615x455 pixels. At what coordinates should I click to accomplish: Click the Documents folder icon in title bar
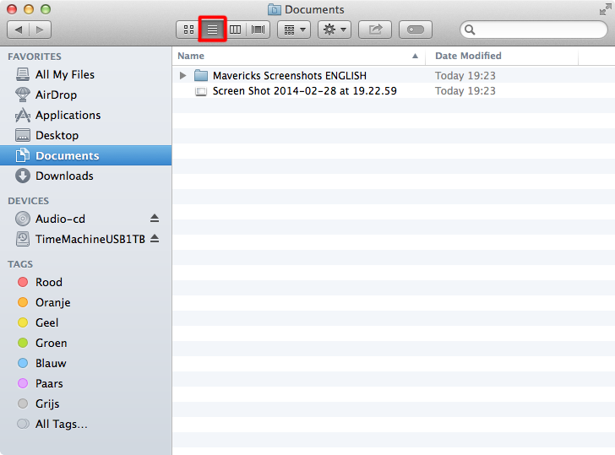(x=275, y=9)
